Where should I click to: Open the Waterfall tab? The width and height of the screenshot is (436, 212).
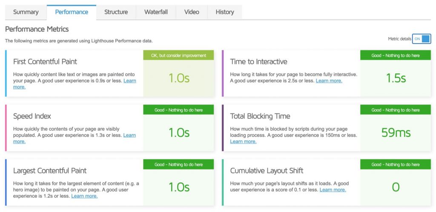[156, 12]
